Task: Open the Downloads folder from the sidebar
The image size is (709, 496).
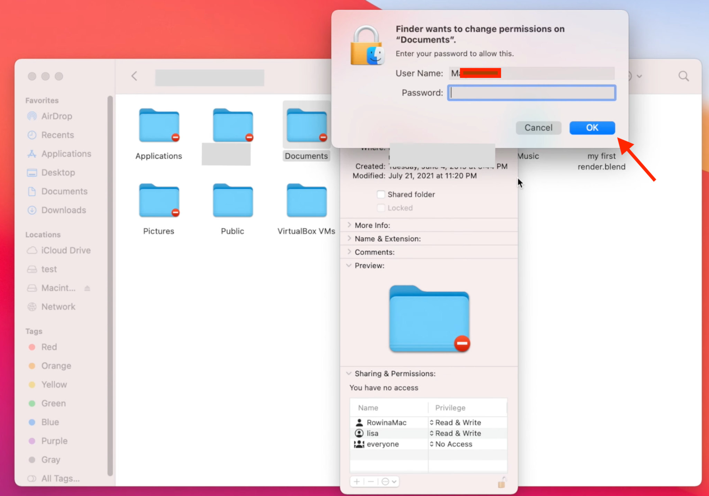Action: point(63,210)
